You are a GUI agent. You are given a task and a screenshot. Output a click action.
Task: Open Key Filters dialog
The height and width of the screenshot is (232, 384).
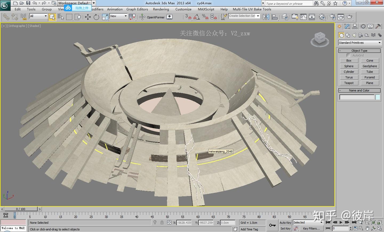311,229
